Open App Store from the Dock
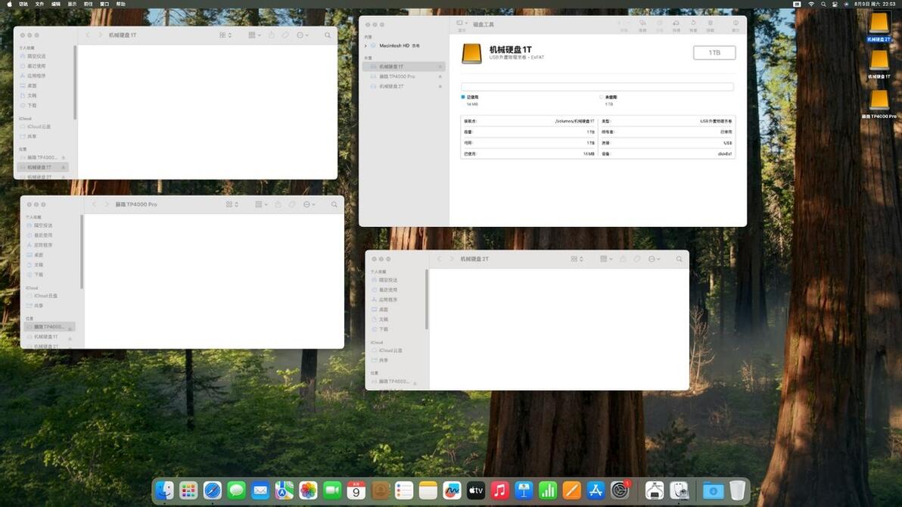The width and height of the screenshot is (902, 507). coord(596,490)
